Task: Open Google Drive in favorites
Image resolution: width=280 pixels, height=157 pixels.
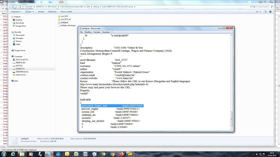Action: point(19,26)
